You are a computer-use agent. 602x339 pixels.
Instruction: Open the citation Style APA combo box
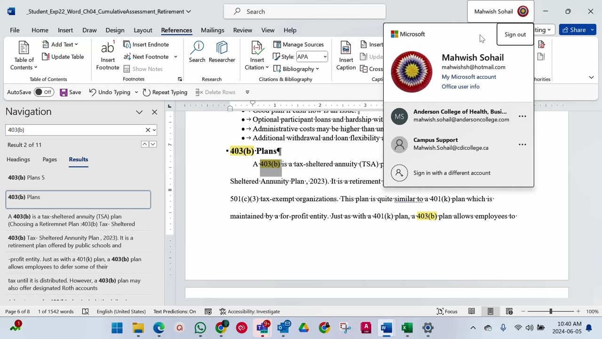coord(311,56)
